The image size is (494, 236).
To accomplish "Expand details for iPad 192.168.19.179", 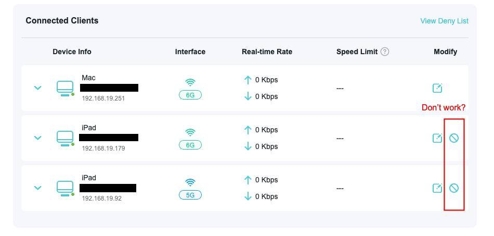I will pyautogui.click(x=37, y=138).
